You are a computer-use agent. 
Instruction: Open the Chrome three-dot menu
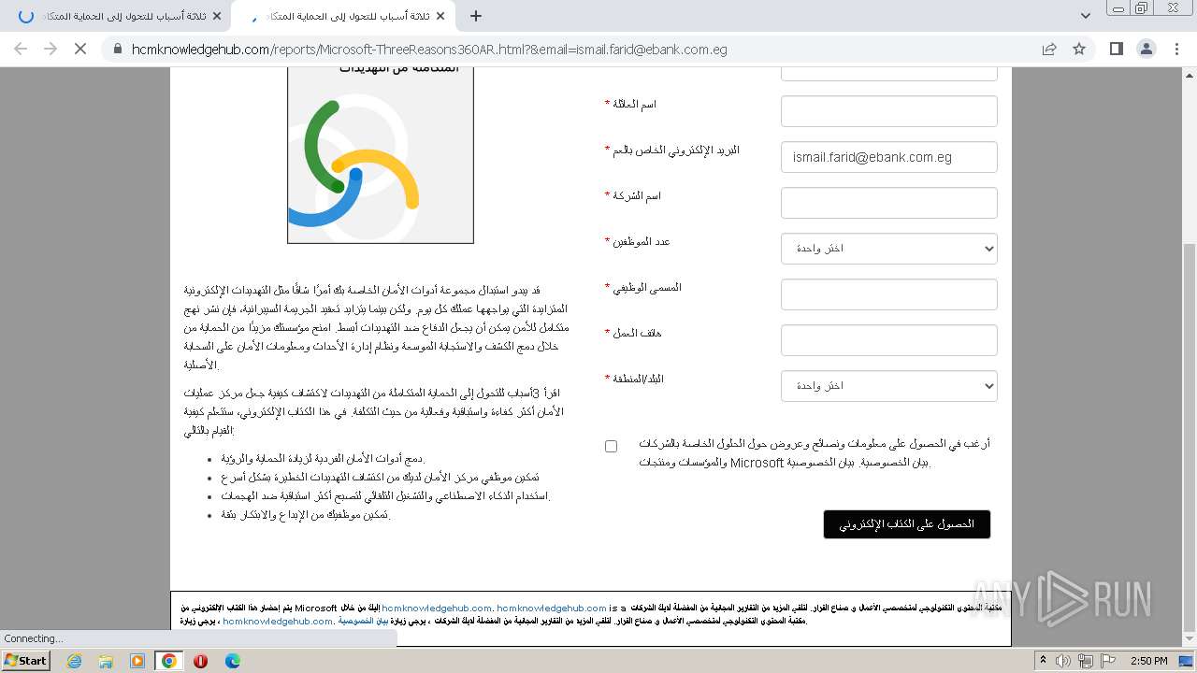tap(1176, 49)
